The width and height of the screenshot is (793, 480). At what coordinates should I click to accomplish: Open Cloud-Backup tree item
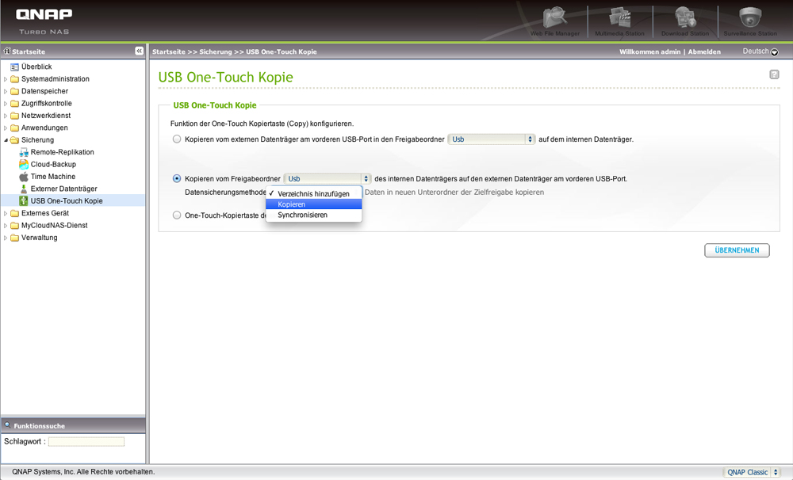(x=53, y=164)
